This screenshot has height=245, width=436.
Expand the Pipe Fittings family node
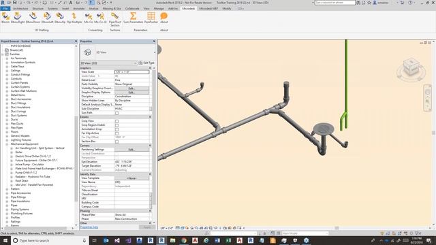tap(7, 197)
